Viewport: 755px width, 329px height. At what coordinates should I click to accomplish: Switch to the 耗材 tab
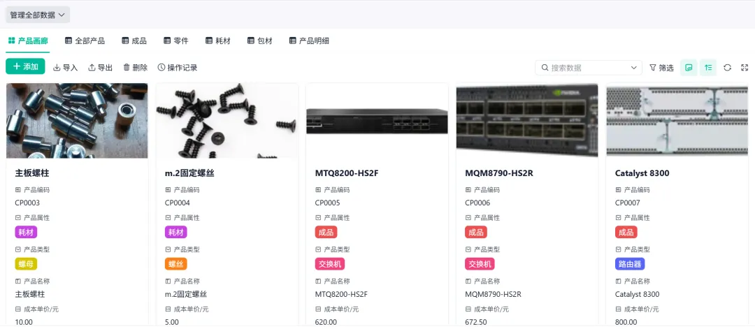click(217, 41)
